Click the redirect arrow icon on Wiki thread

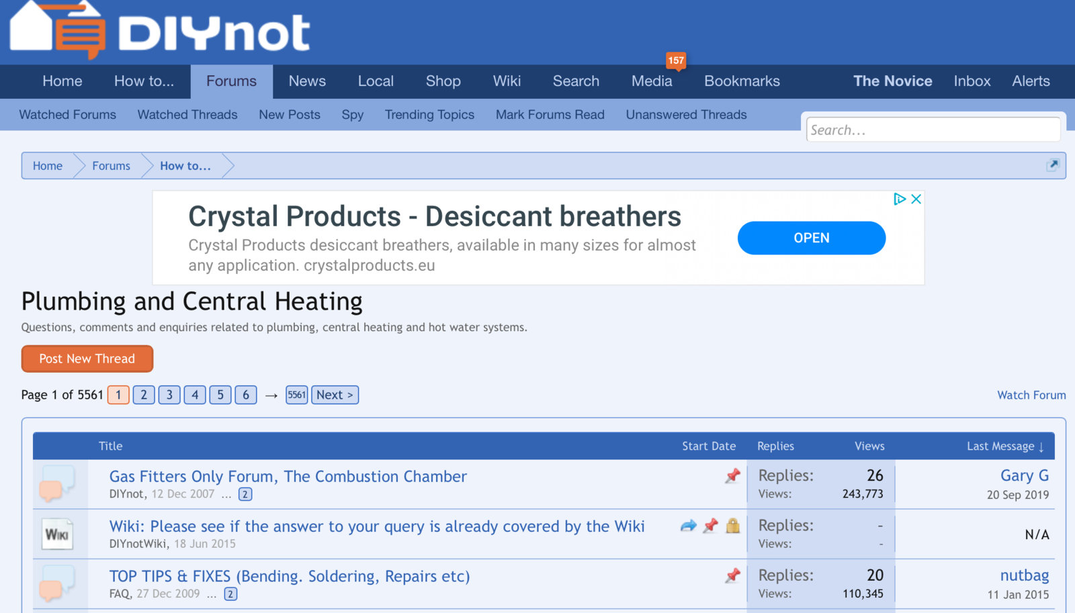[688, 526]
